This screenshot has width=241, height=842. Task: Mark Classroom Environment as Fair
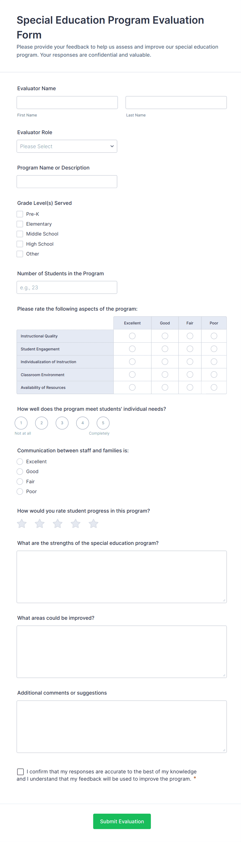point(190,375)
